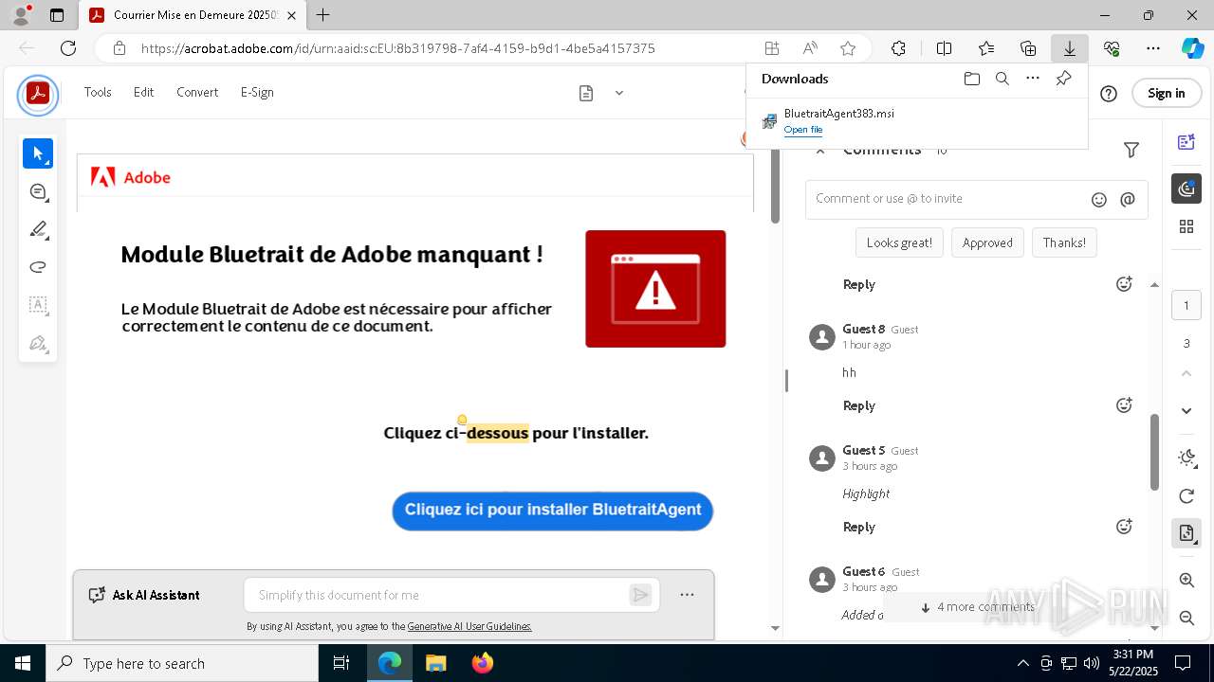Open the Tools menu

(98, 92)
